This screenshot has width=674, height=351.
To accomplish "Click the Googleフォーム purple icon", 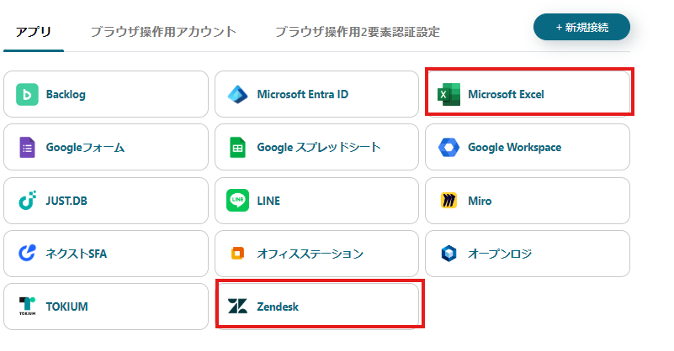I will coord(28,148).
